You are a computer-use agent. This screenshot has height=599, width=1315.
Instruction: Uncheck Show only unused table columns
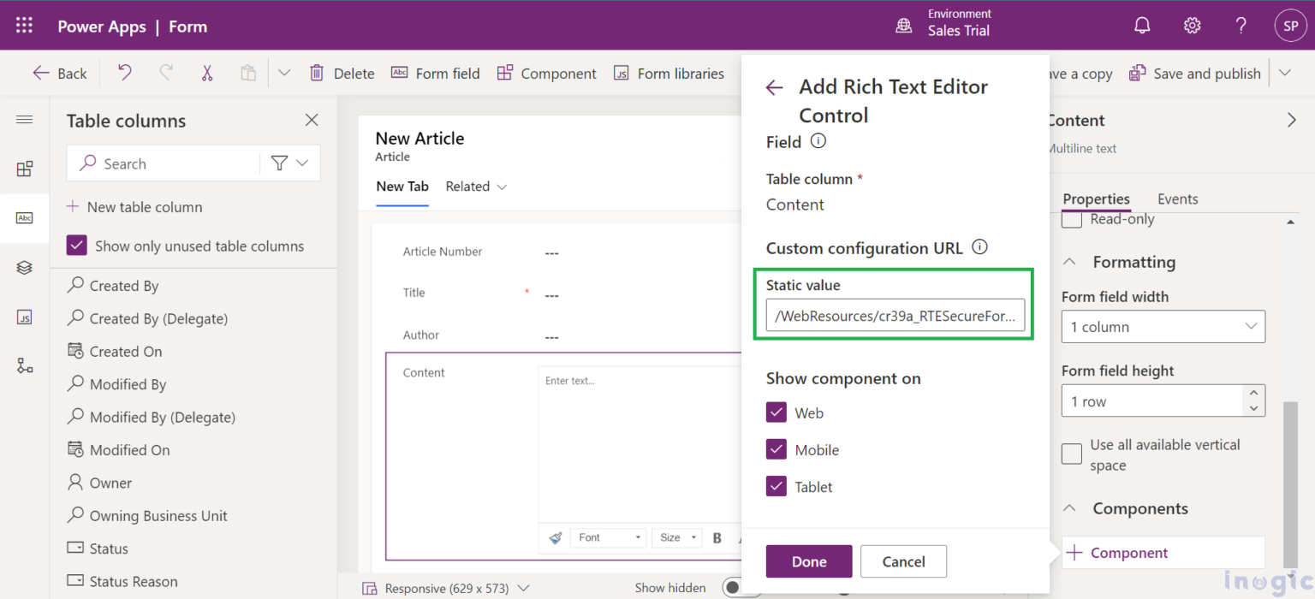(x=76, y=245)
